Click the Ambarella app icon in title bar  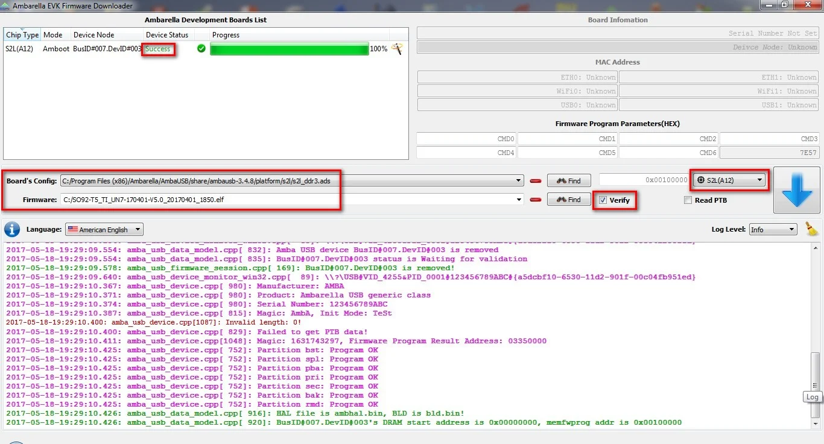pyautogui.click(x=6, y=5)
